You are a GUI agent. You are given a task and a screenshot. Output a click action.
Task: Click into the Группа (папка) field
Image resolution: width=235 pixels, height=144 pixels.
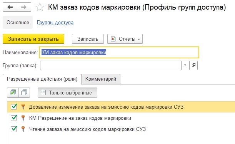(x=111, y=65)
